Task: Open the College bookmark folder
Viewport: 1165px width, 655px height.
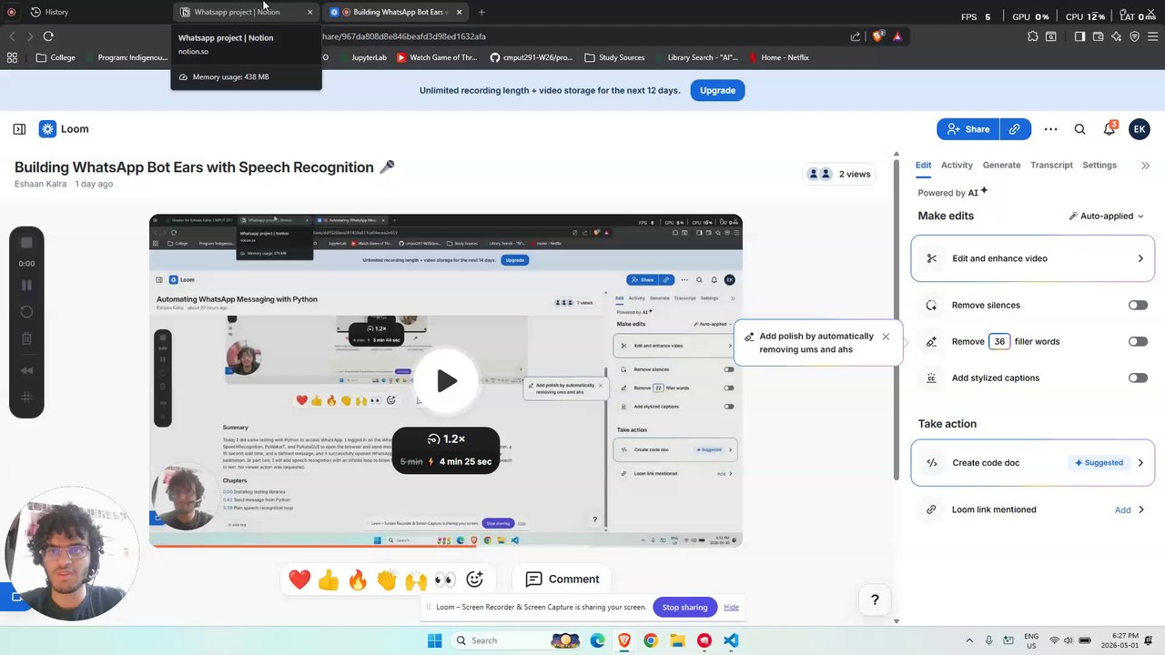Action: (x=55, y=57)
